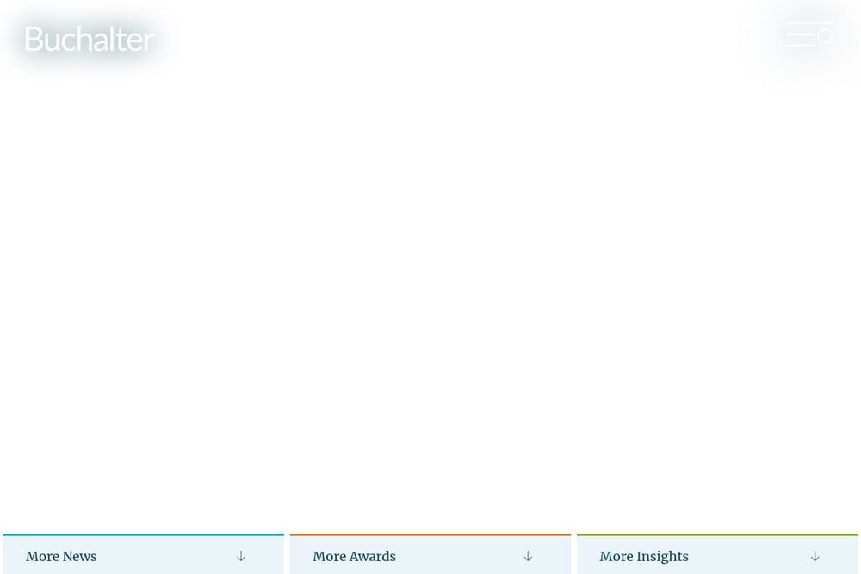Open the hamburger menu with search icon
Image resolution: width=861 pixels, height=574 pixels.
pos(810,34)
